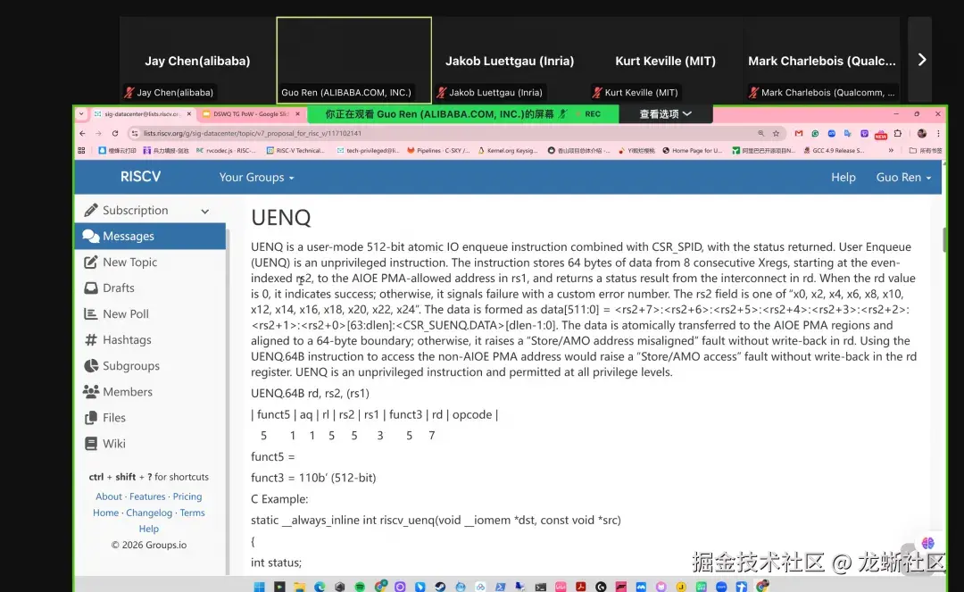Bookmark this page with star icon

776,133
